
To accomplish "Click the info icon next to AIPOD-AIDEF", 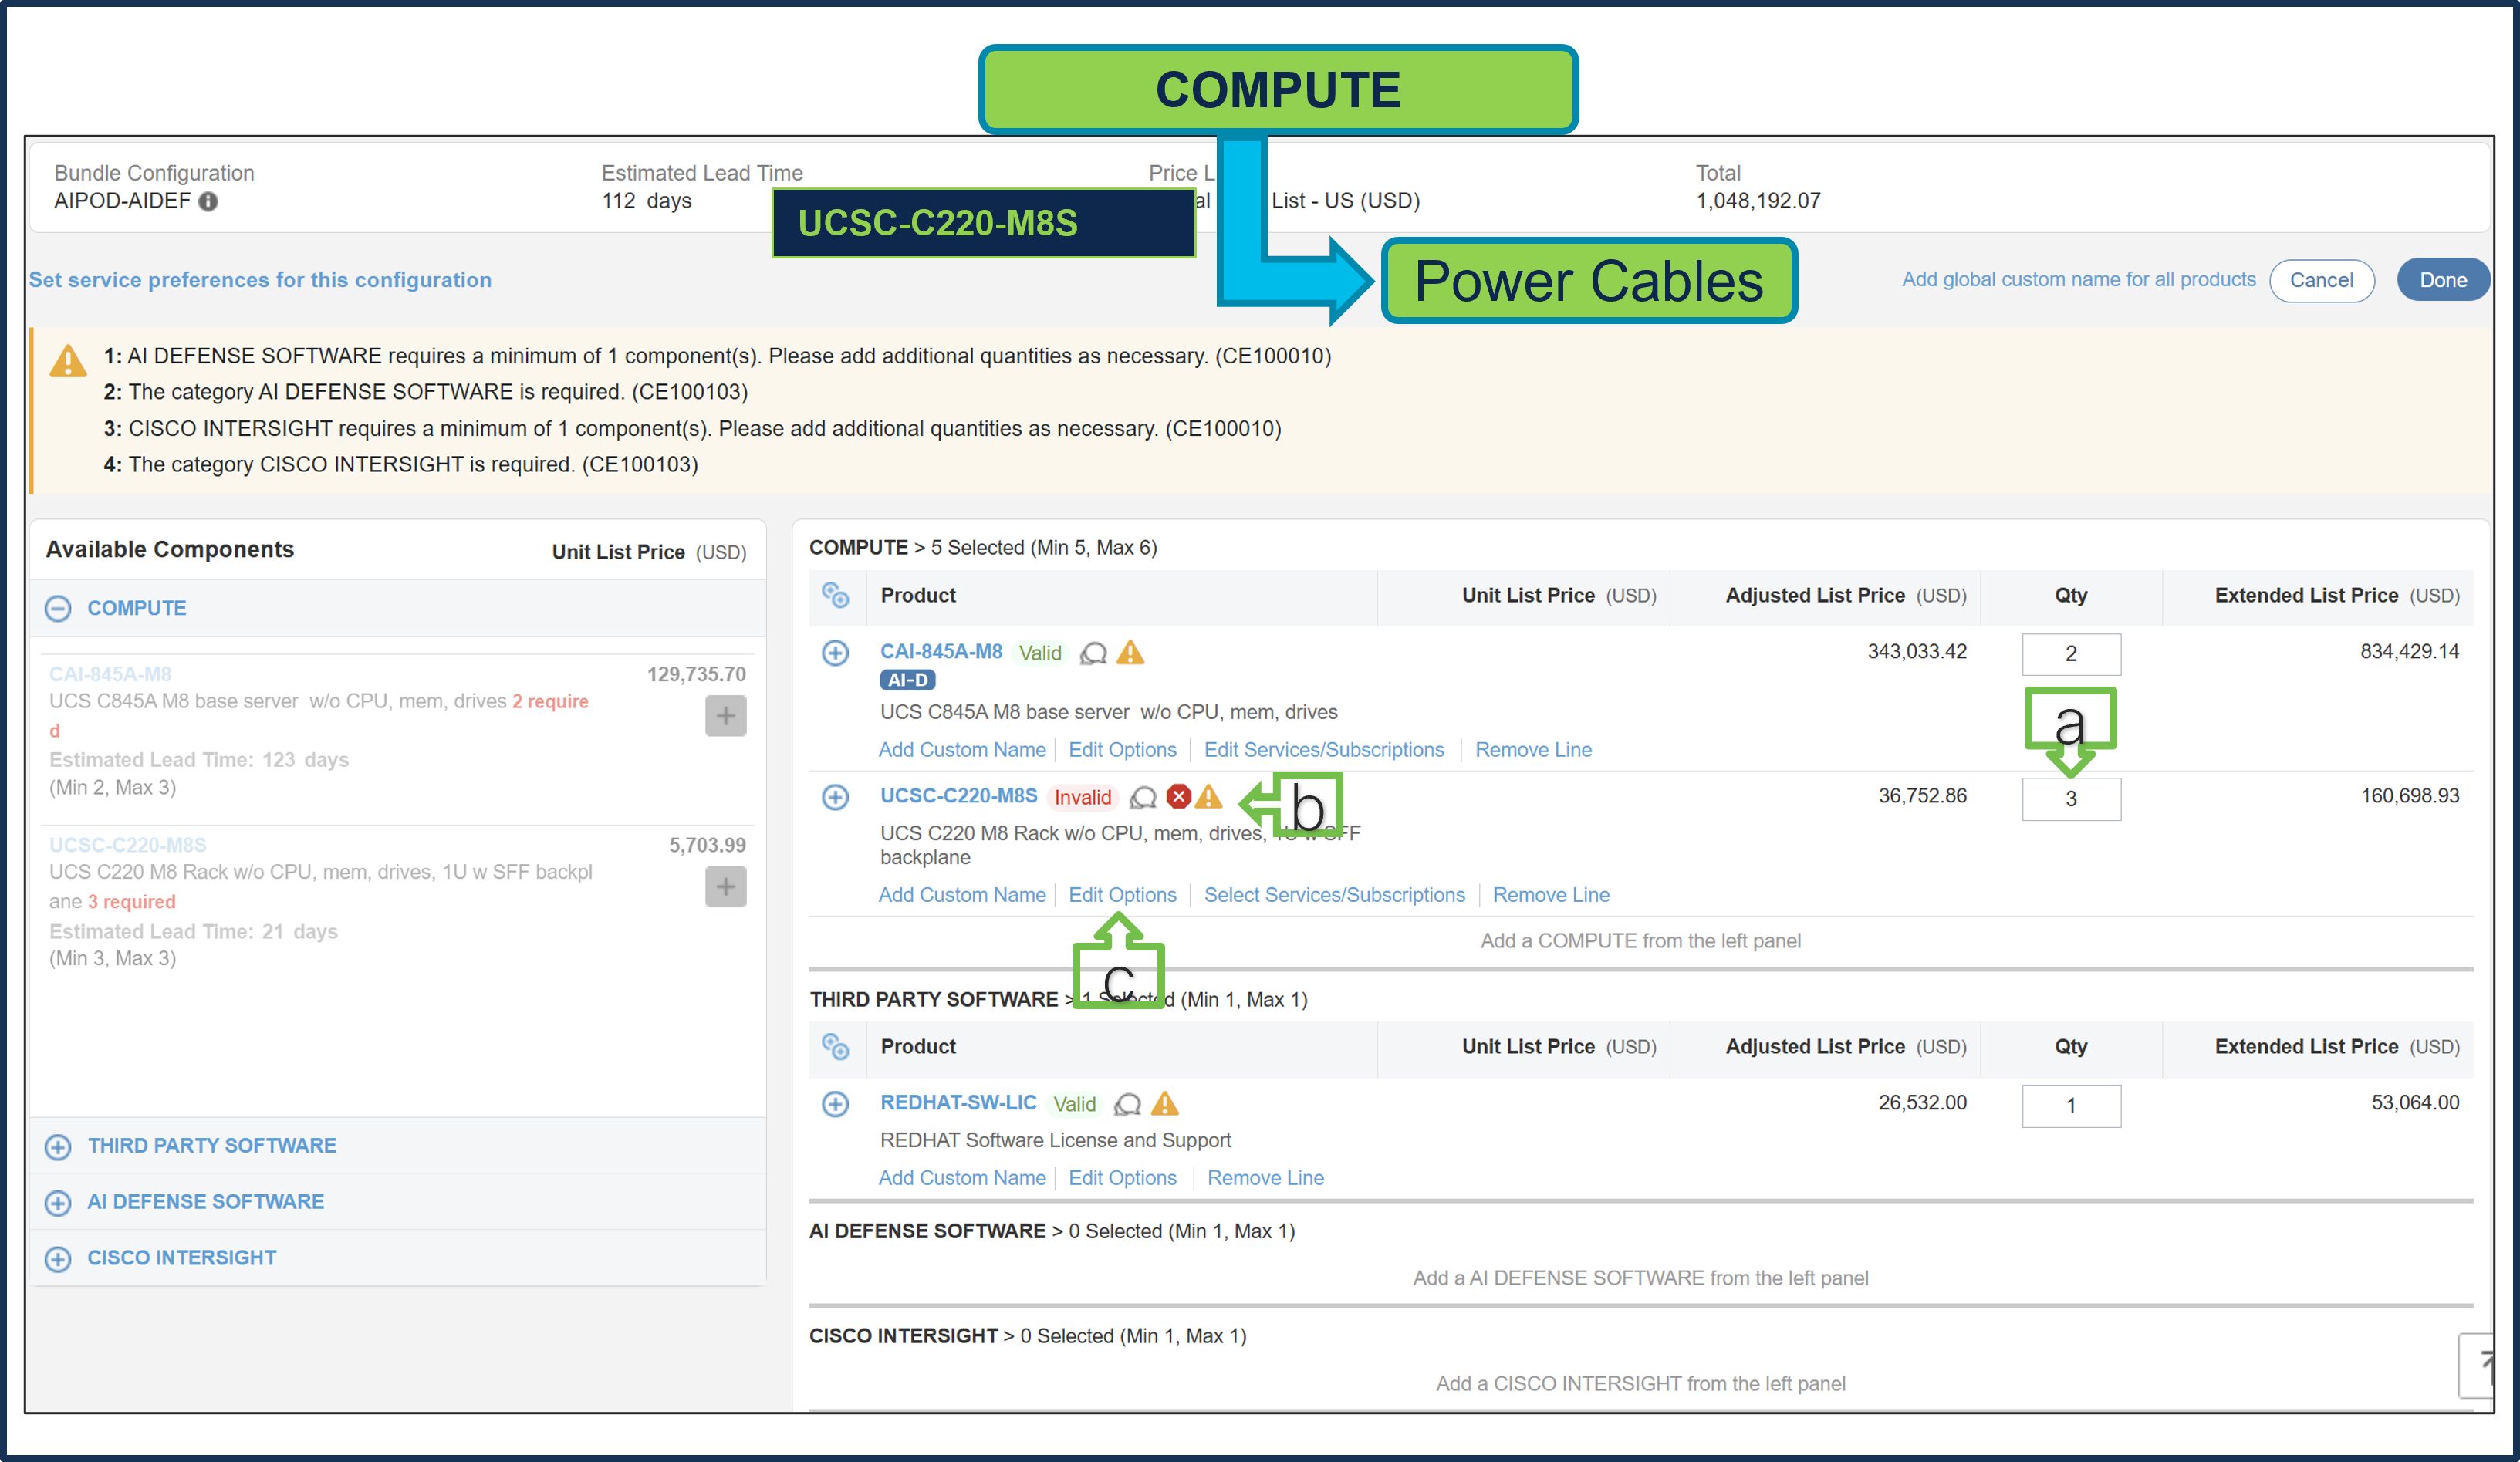I will coord(208,201).
